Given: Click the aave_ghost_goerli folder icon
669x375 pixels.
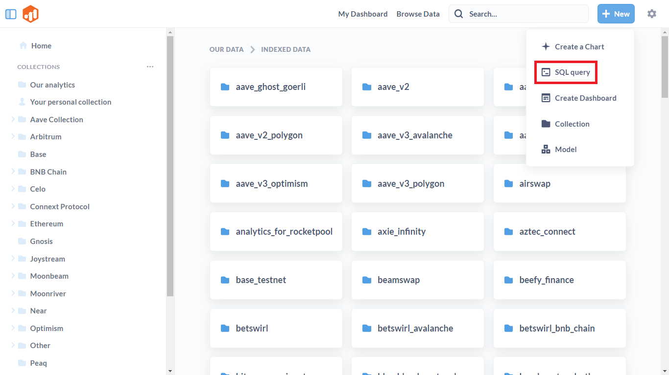Looking at the screenshot, I should point(225,87).
